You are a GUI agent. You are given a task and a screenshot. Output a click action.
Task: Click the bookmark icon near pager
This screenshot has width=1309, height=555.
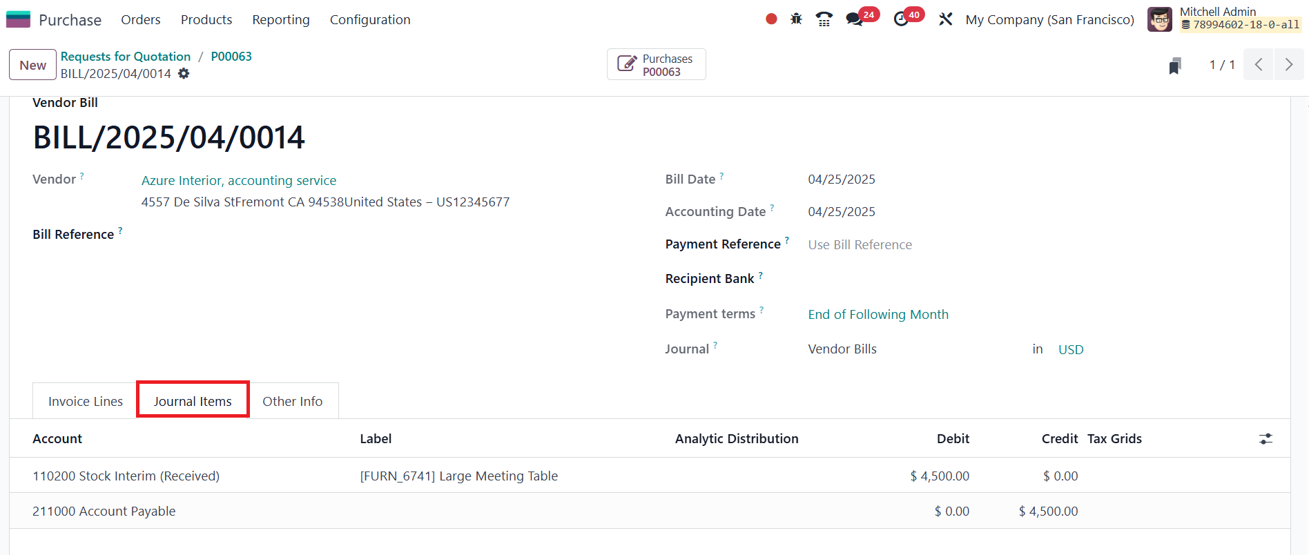1174,66
